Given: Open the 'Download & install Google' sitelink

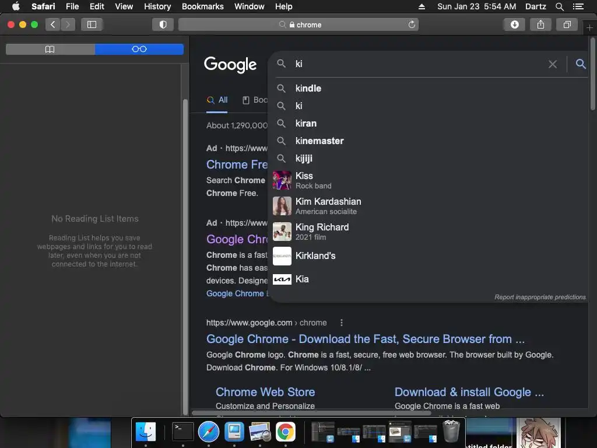Looking at the screenshot, I should point(469,392).
